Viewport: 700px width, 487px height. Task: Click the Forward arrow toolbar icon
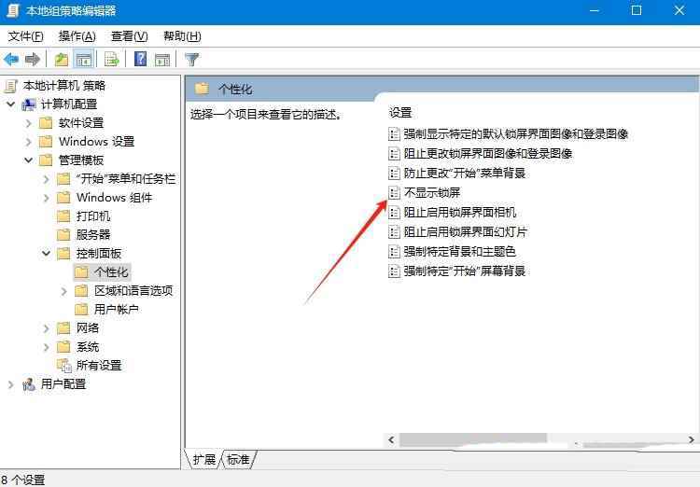tap(33, 59)
